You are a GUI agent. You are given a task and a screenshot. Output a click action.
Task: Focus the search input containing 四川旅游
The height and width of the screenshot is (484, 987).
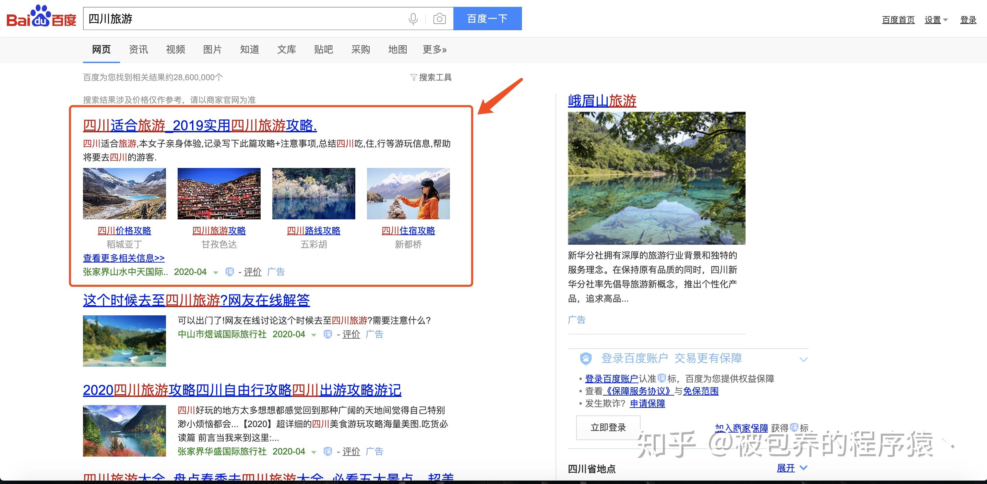[x=245, y=19]
